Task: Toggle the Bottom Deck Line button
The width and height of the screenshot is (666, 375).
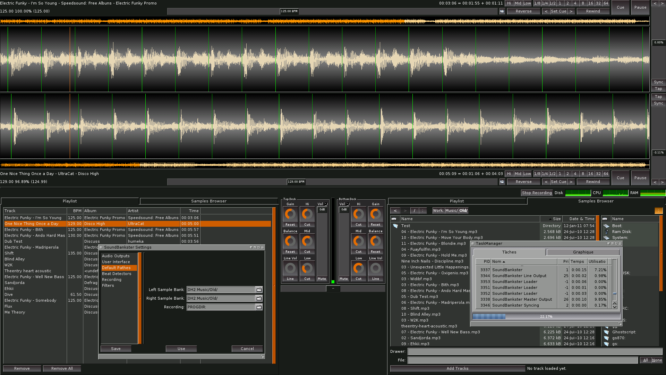Action: point(375,279)
